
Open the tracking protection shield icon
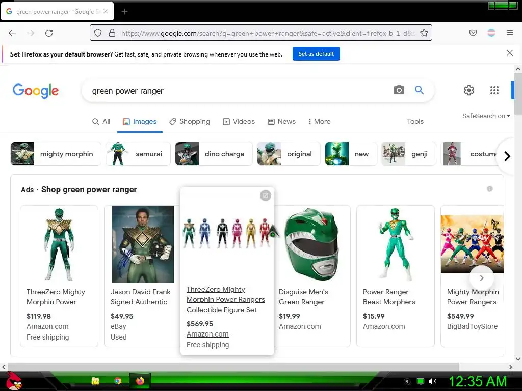97,33
